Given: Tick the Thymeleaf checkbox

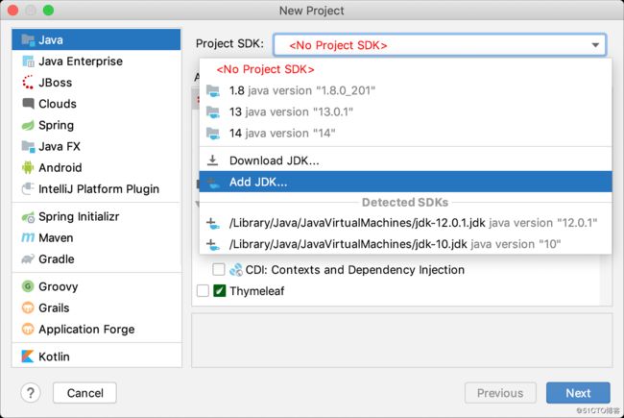Looking at the screenshot, I should (203, 291).
